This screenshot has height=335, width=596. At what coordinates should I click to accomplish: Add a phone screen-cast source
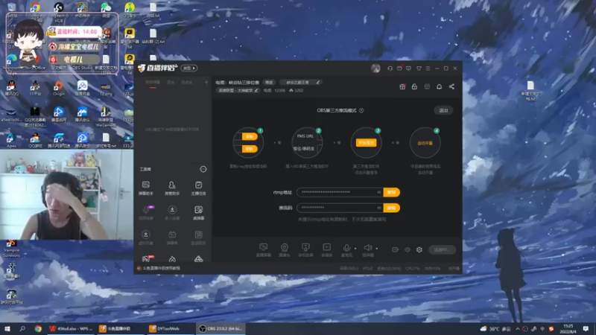coord(305,250)
